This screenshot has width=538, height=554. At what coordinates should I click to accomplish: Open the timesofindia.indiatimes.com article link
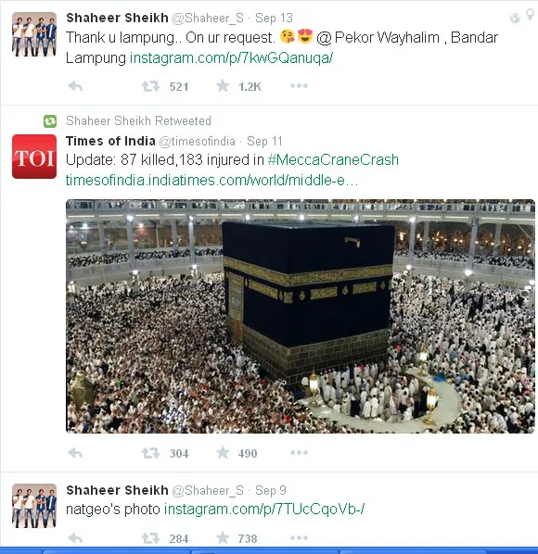tap(211, 181)
